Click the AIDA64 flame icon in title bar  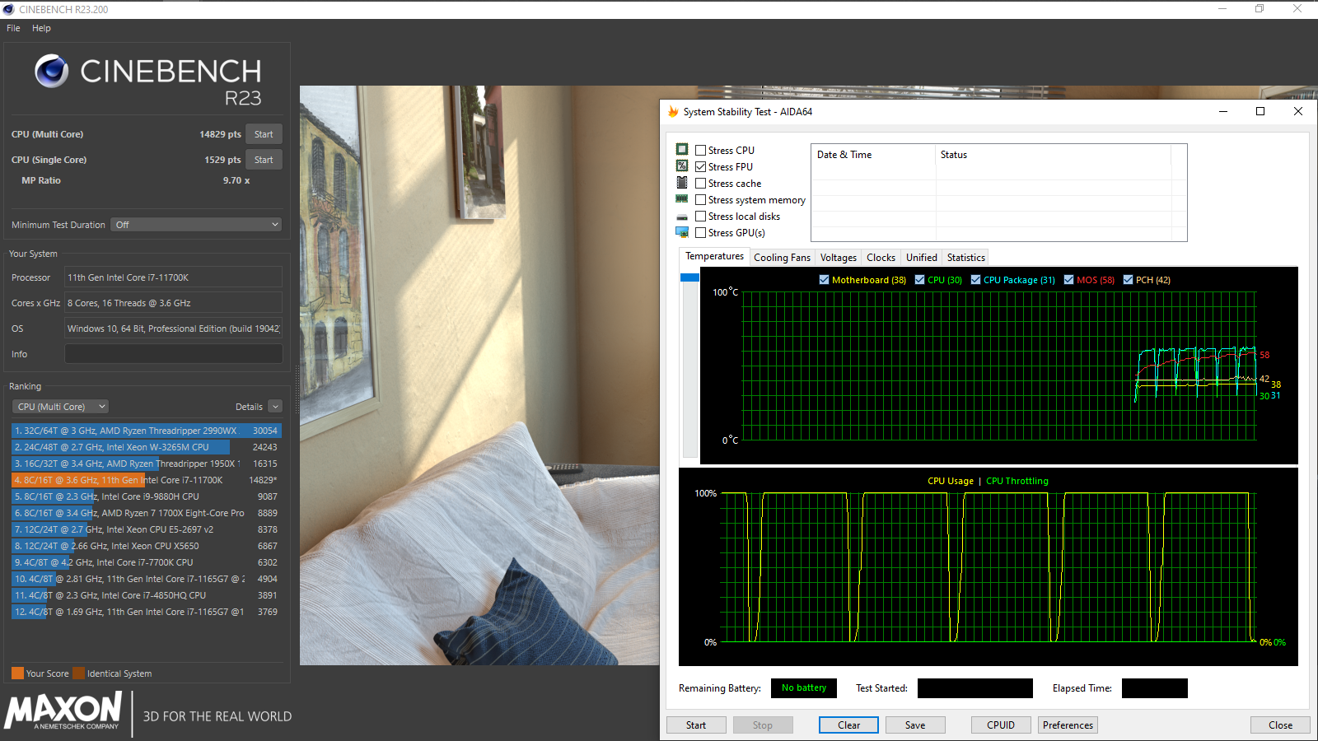point(673,112)
